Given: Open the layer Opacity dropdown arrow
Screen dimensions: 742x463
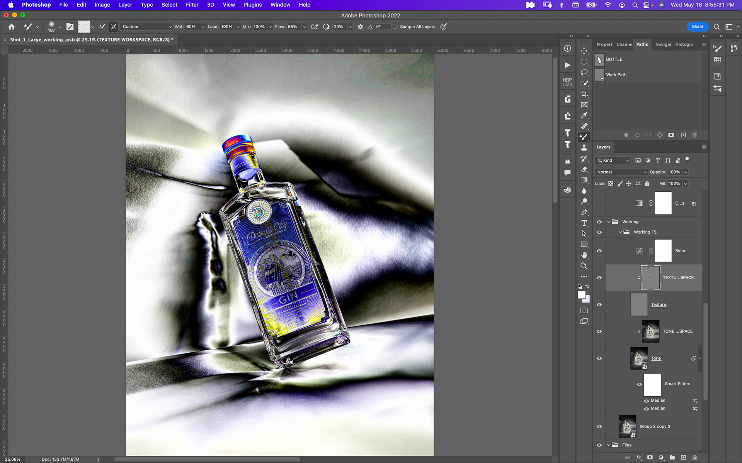Looking at the screenshot, I should (x=686, y=172).
